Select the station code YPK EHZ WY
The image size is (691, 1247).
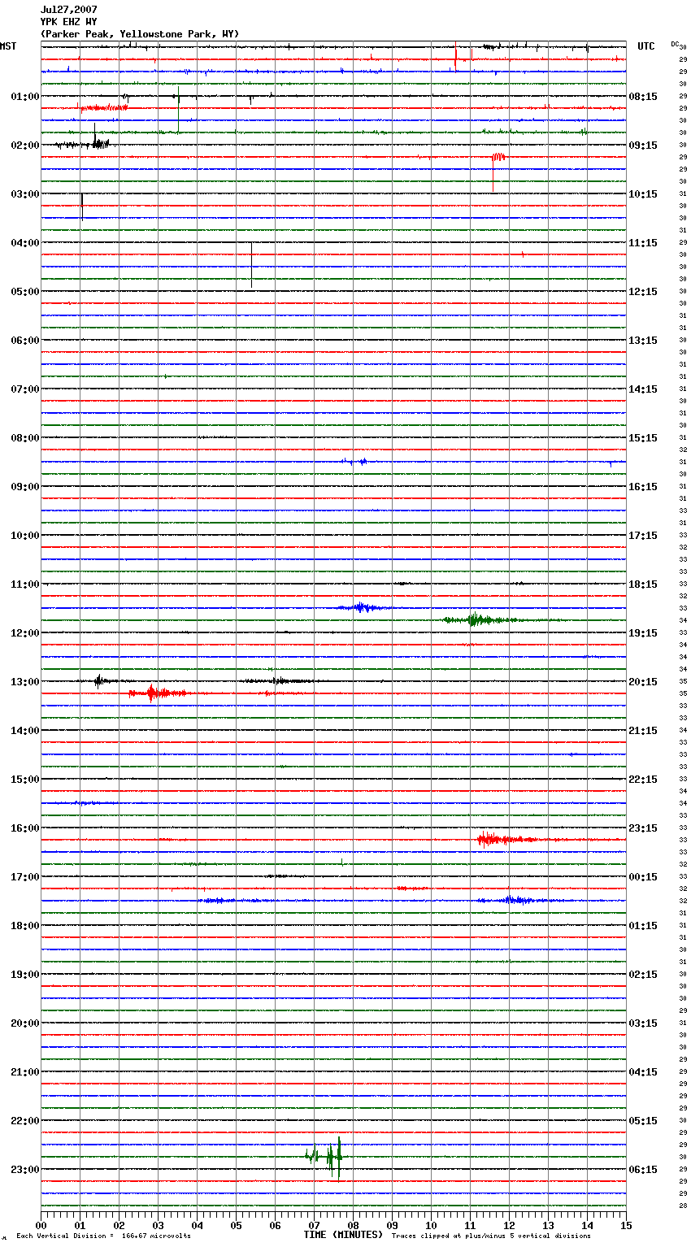(x=68, y=22)
